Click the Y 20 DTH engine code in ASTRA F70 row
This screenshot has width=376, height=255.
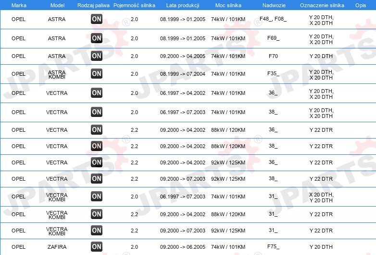[x=321, y=56]
